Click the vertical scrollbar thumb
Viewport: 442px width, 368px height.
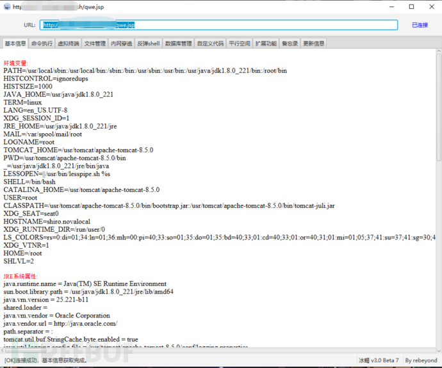tap(439, 108)
